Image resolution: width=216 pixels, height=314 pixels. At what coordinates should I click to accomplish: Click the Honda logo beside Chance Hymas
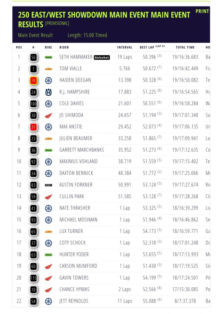click(x=48, y=290)
